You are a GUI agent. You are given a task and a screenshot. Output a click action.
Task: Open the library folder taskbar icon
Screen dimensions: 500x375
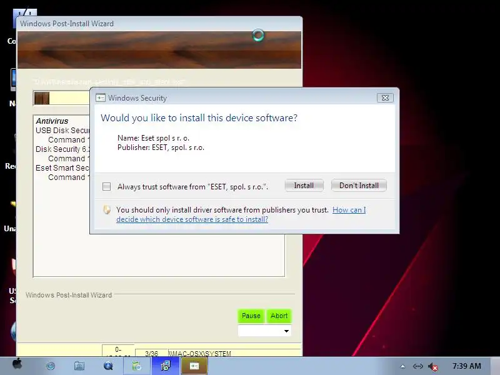click(79, 366)
